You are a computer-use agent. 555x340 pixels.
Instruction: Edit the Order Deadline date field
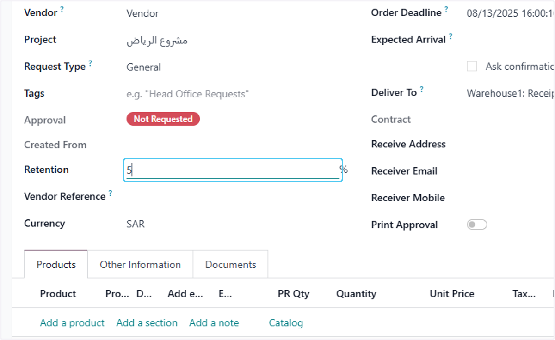[510, 13]
